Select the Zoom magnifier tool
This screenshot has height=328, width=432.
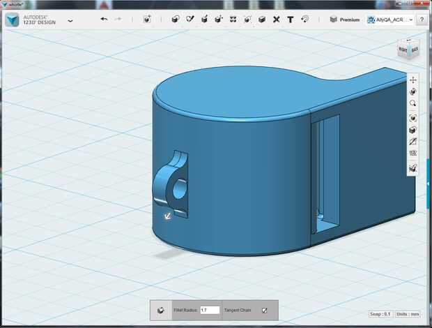(413, 104)
